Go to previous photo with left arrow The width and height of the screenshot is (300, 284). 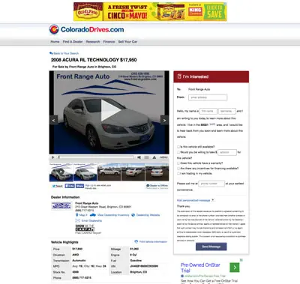pos(53,120)
